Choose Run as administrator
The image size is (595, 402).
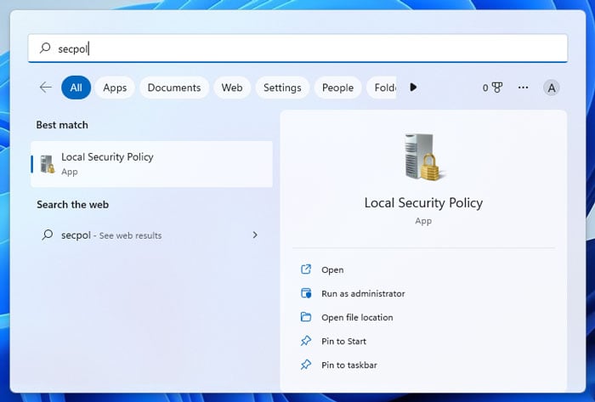point(363,293)
